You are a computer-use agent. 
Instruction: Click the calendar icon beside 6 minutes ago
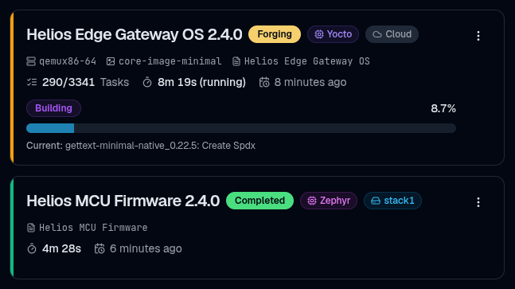pos(99,248)
